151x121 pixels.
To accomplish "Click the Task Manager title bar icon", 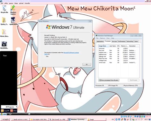I will point(97,35).
